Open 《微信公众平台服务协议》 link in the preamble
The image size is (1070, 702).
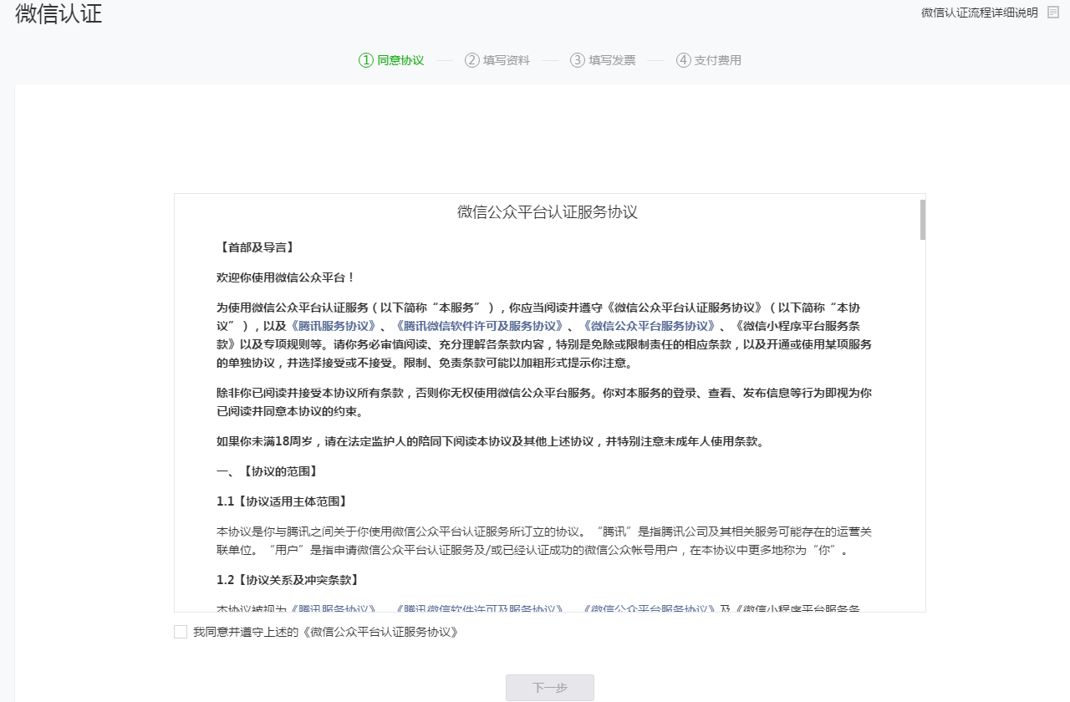[649, 326]
